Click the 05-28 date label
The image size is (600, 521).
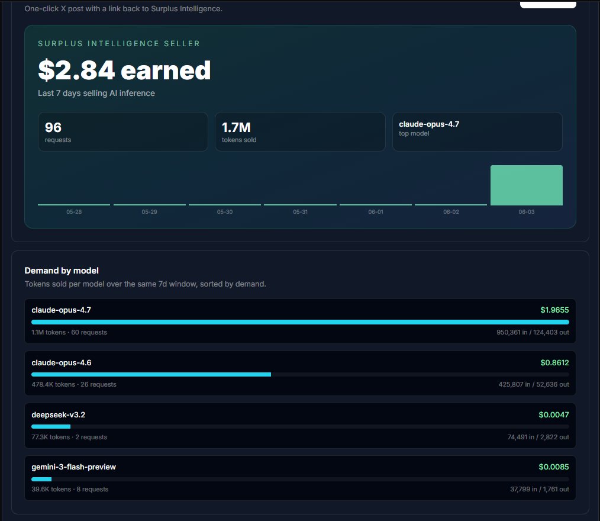tap(74, 212)
